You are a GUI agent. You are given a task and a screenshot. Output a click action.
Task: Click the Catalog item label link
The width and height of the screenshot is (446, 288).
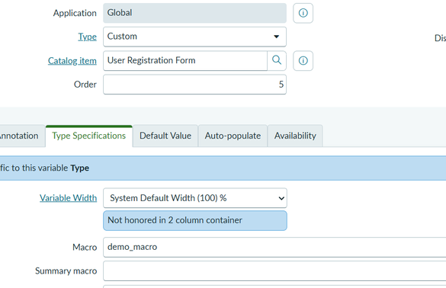72,61
